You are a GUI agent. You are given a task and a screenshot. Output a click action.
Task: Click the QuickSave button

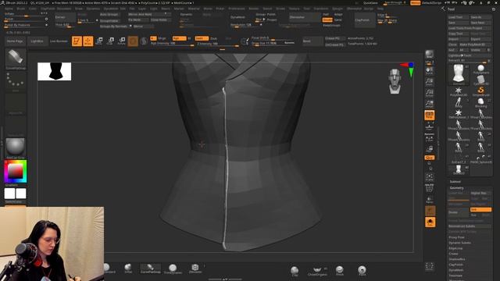click(370, 3)
